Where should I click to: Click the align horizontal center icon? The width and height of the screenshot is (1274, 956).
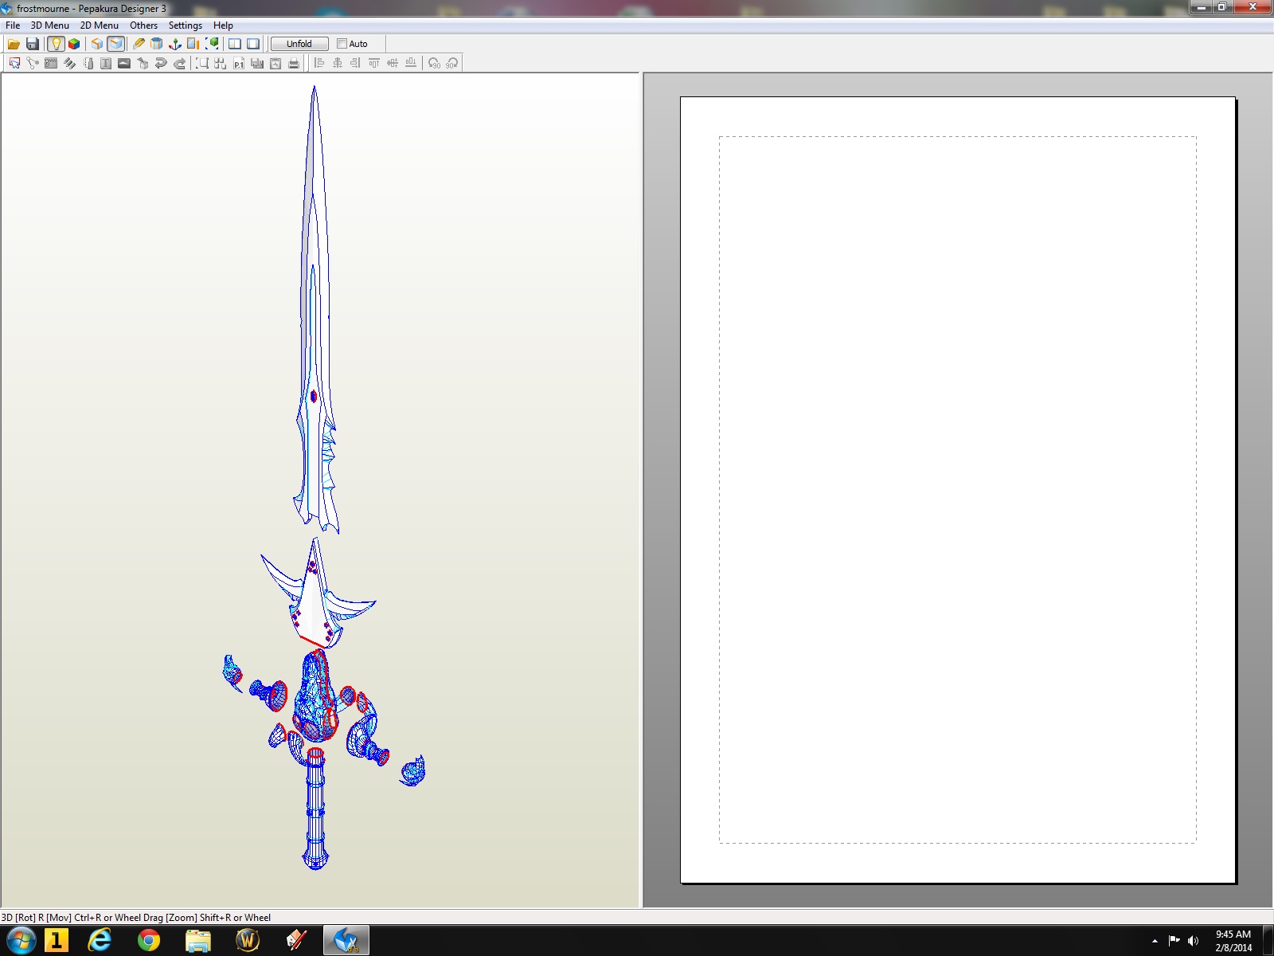338,63
